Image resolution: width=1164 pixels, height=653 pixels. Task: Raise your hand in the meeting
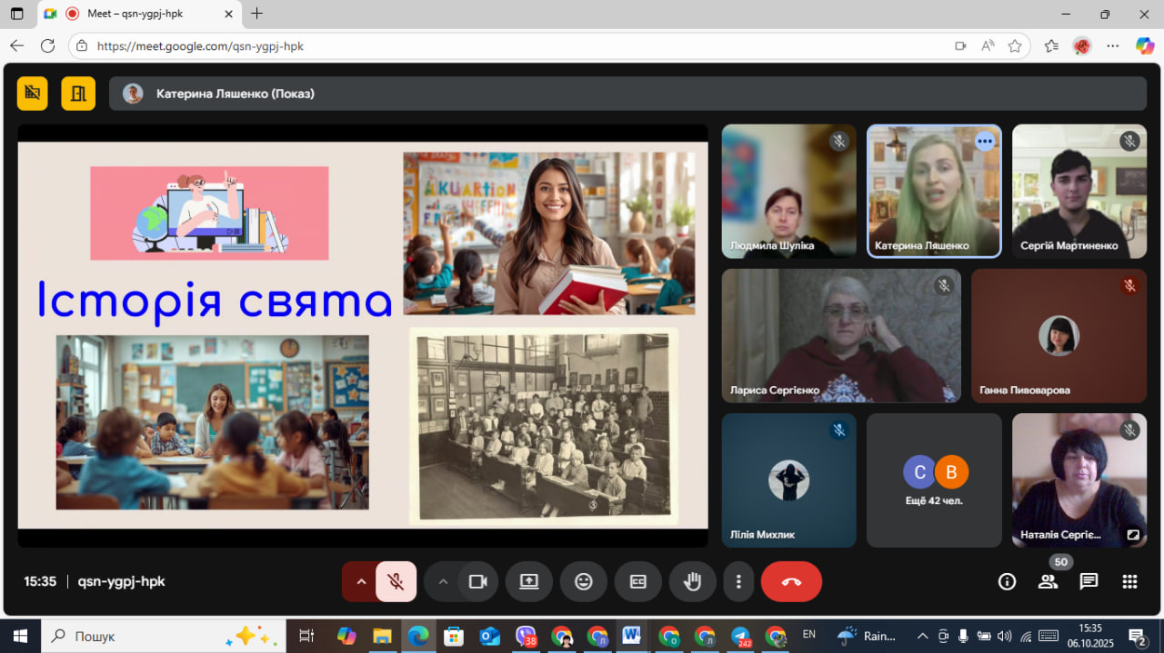coord(692,582)
